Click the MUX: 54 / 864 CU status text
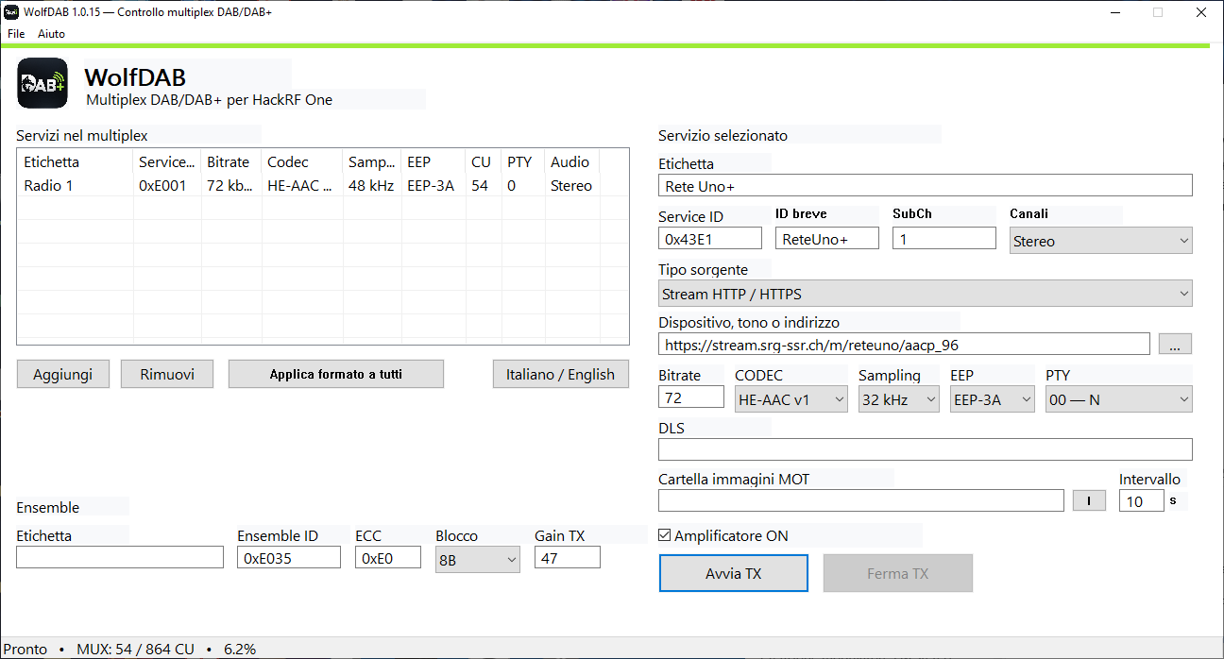 pos(135,649)
